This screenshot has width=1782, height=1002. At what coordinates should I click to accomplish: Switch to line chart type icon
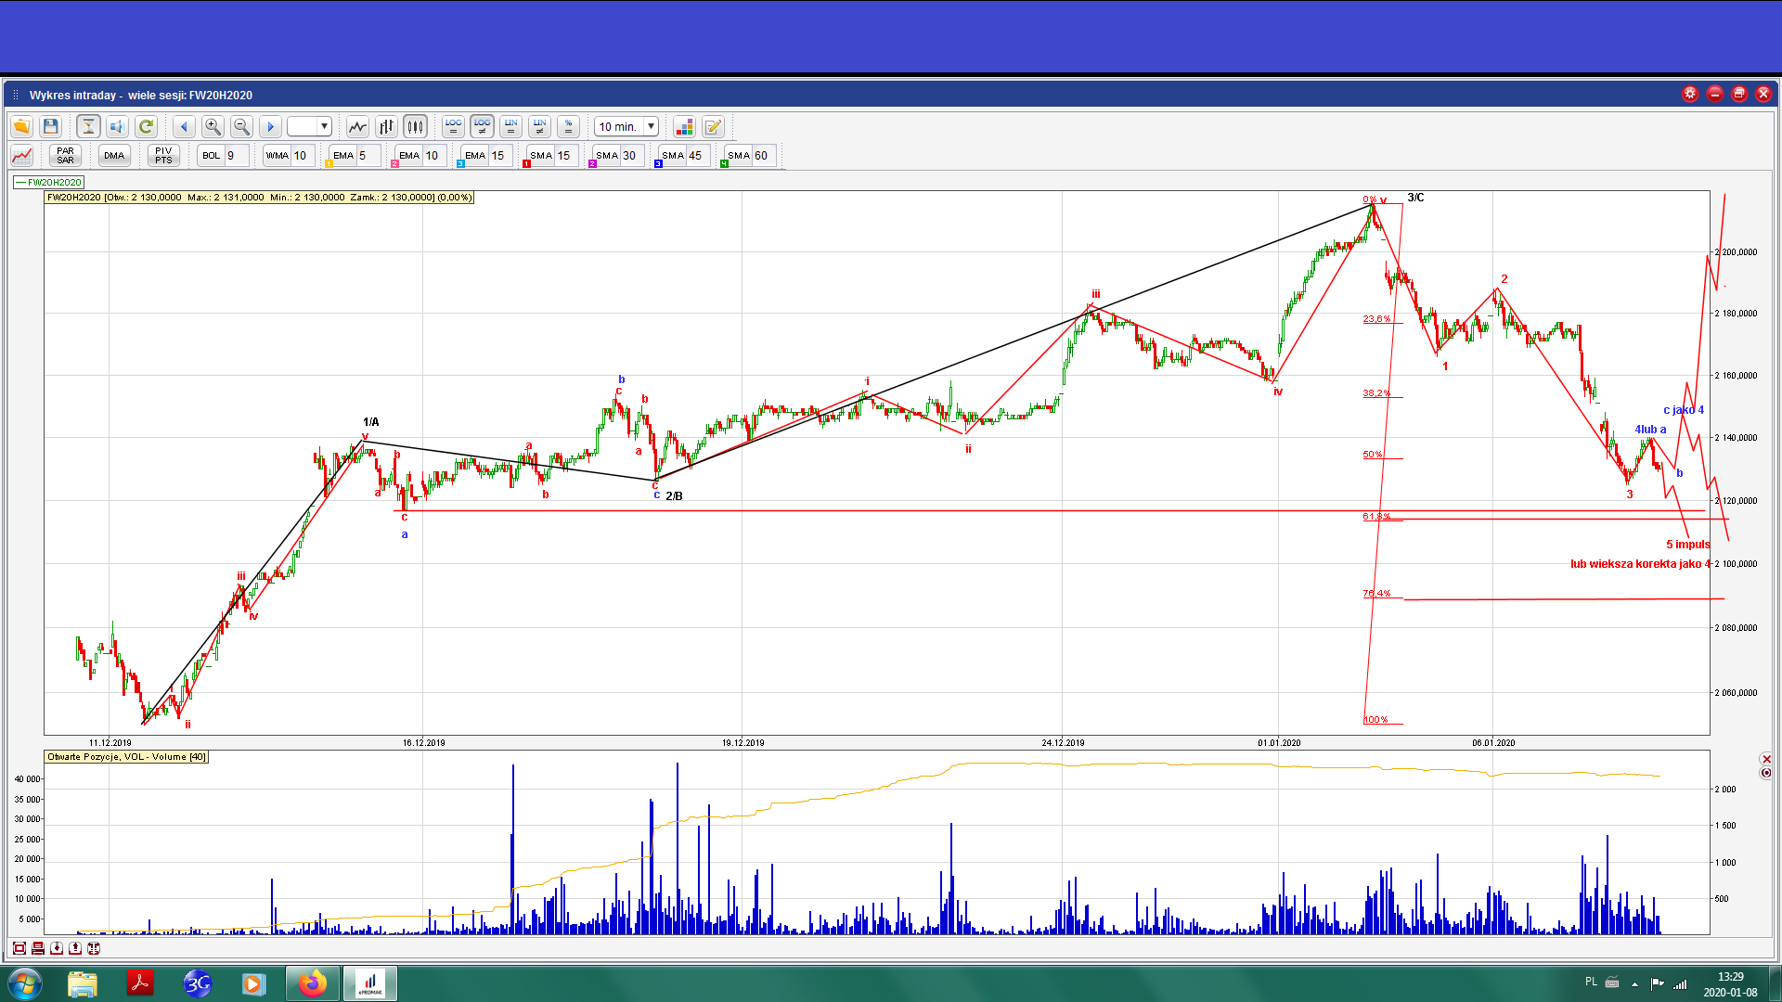click(x=357, y=126)
